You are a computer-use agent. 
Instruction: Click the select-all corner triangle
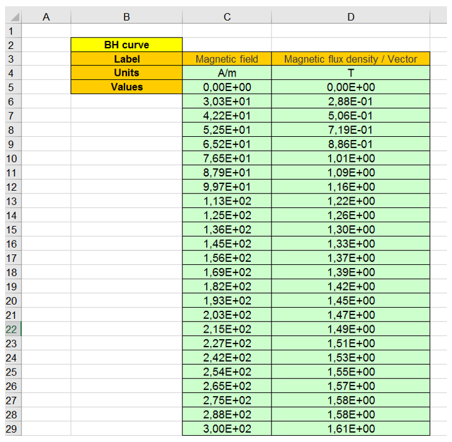tap(14, 18)
